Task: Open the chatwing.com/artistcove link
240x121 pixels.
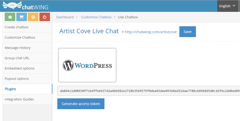Action: point(151,32)
